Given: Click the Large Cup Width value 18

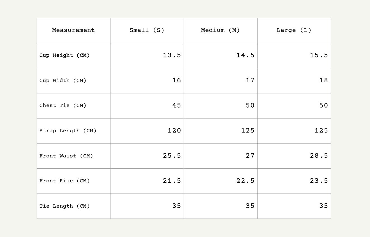Looking at the screenshot, I should (x=323, y=80).
